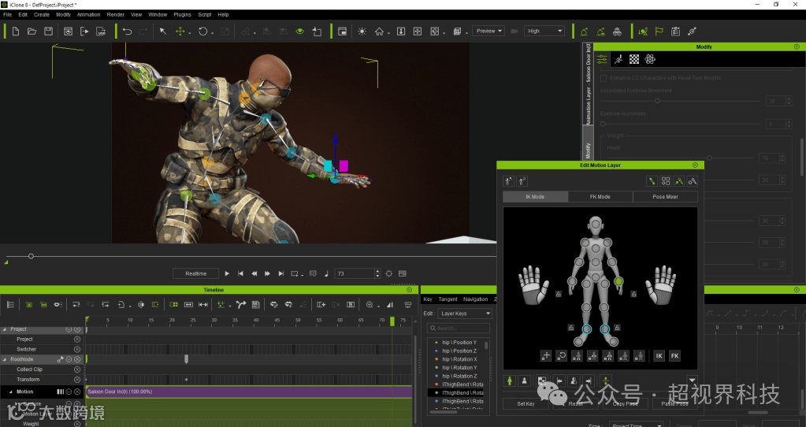Viewport: 806px width, 427px height.
Task: Click the Undo icon in the toolbar
Action: (127, 32)
